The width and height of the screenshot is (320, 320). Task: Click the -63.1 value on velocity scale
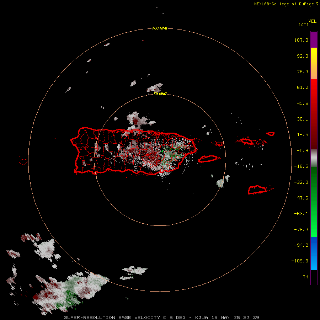(x=301, y=214)
